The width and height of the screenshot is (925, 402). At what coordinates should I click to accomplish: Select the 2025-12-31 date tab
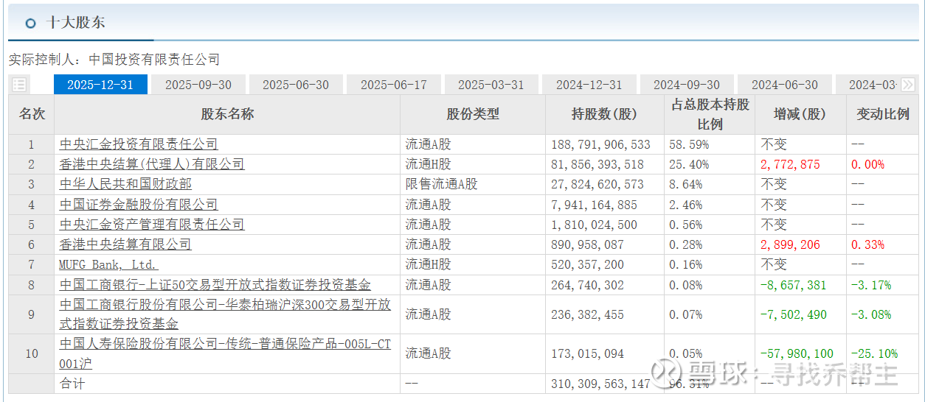100,85
